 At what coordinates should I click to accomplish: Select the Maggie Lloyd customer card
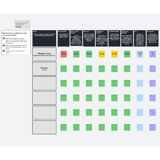click(44, 54)
